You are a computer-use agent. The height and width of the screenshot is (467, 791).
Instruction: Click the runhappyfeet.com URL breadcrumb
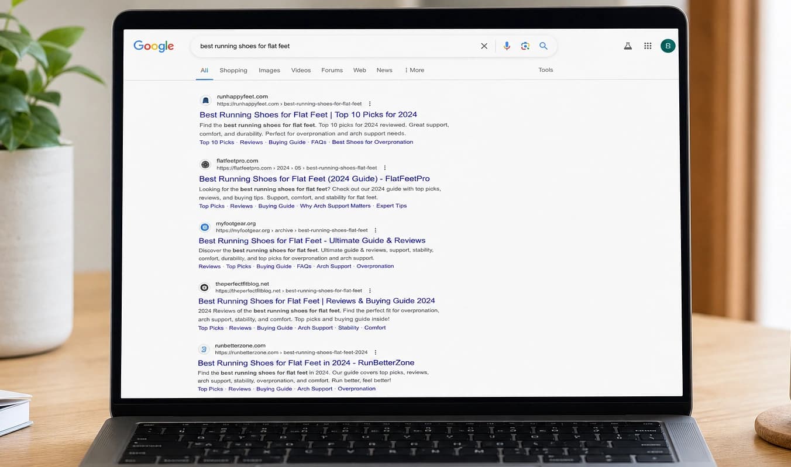(289, 104)
